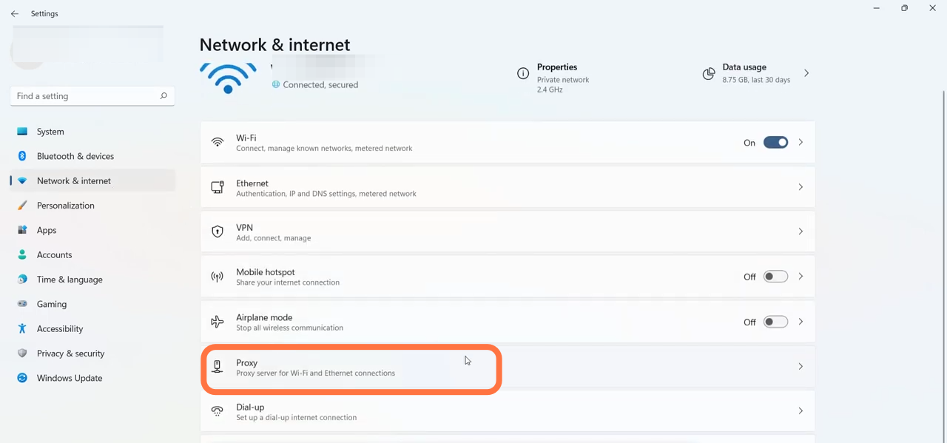Click the Data usage pie icon

pyautogui.click(x=709, y=73)
